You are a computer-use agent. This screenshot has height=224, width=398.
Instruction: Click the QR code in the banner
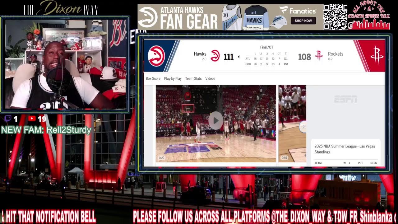coord(335,17)
